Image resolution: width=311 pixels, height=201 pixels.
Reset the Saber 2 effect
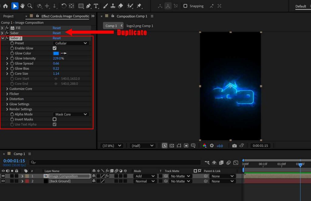[56, 38]
